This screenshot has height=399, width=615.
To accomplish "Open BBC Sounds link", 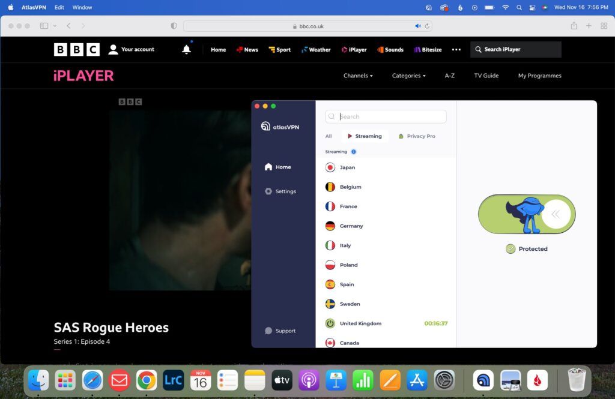I will point(390,50).
